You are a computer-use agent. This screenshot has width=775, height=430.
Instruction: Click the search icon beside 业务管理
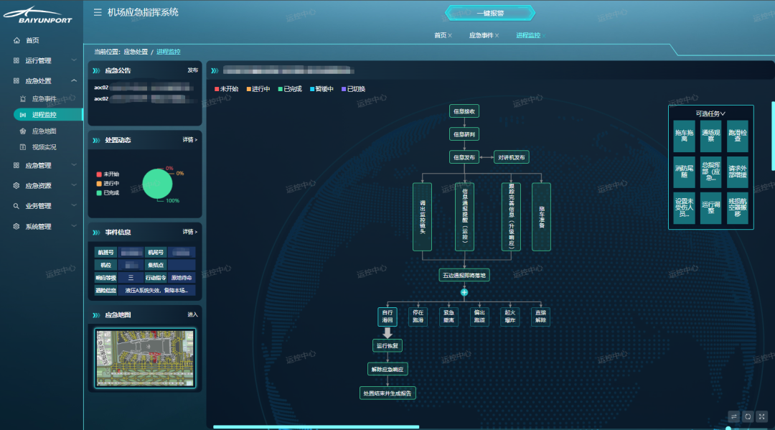(17, 206)
